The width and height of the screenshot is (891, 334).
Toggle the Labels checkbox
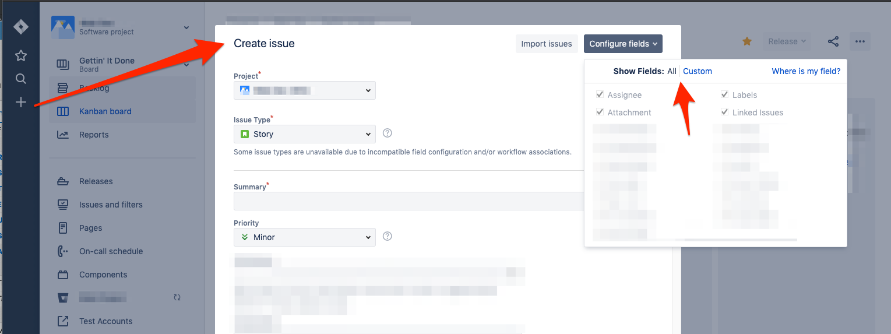tap(724, 94)
